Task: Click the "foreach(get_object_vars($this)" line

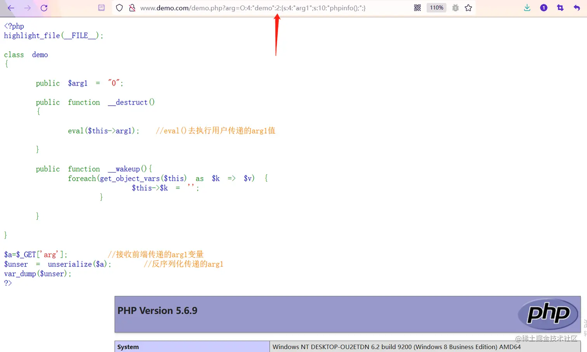Action: (x=168, y=178)
